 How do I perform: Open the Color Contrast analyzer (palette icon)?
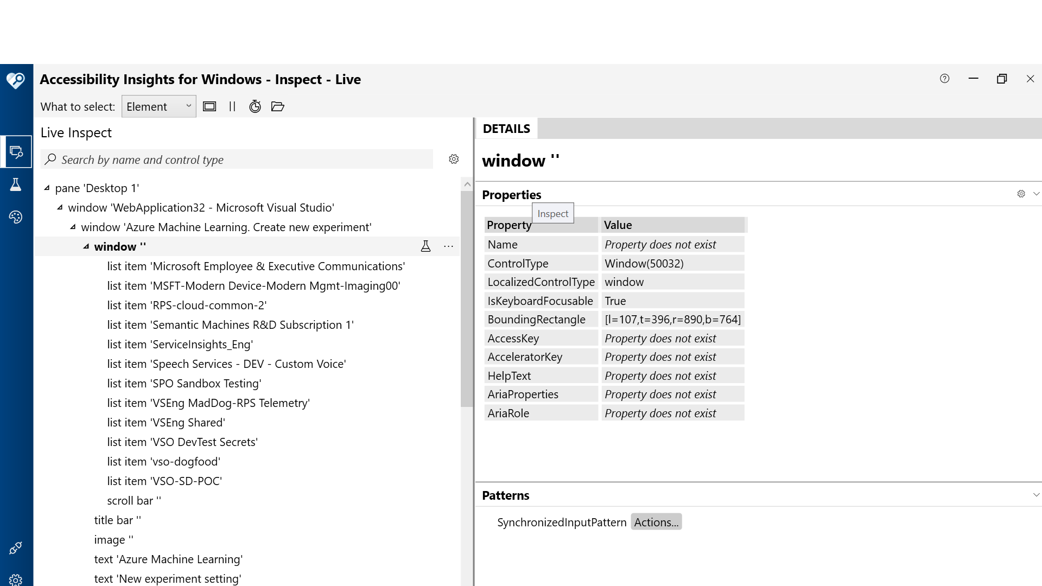(16, 217)
